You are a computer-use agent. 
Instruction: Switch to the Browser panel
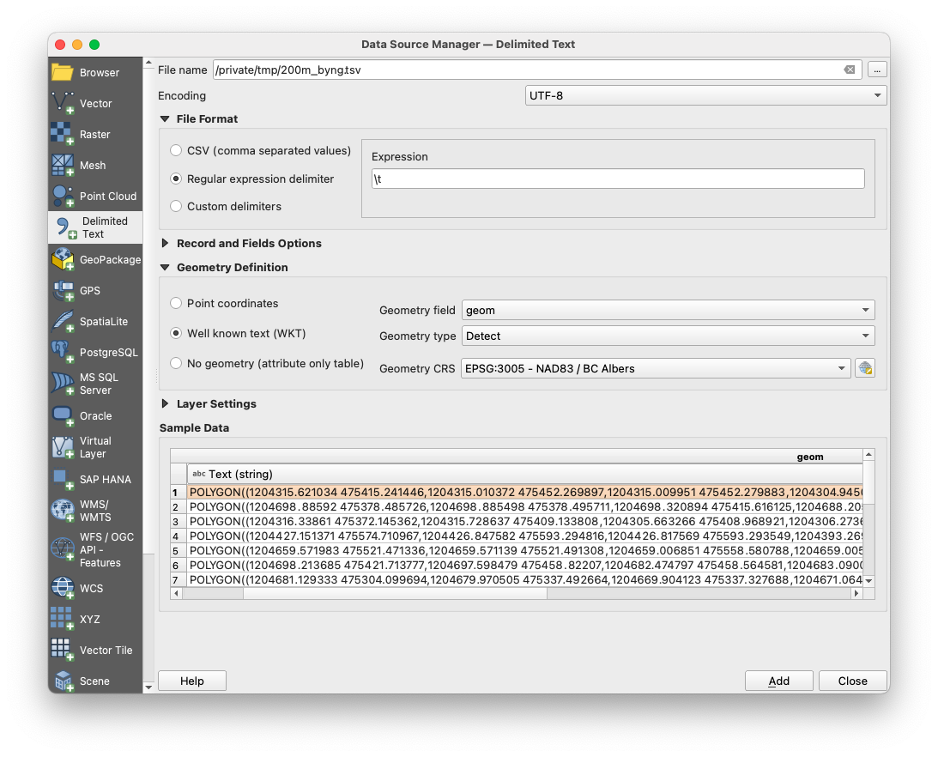coord(98,72)
